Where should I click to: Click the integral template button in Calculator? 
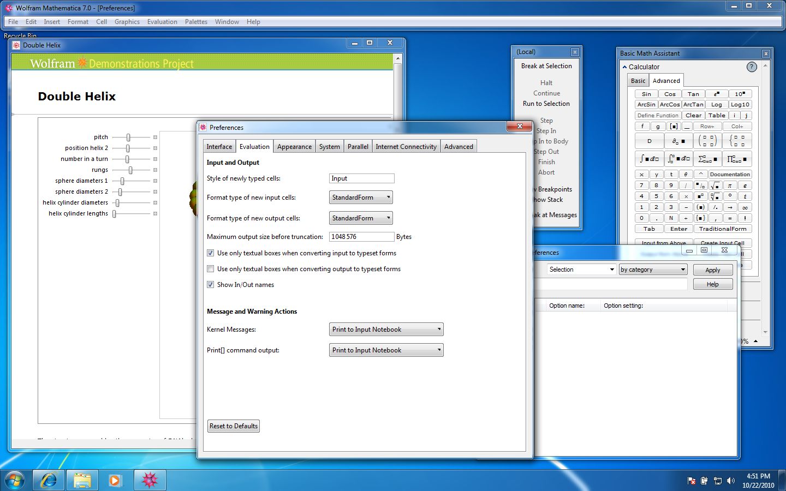(649, 159)
